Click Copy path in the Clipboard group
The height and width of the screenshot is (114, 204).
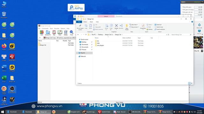tap(97, 27)
